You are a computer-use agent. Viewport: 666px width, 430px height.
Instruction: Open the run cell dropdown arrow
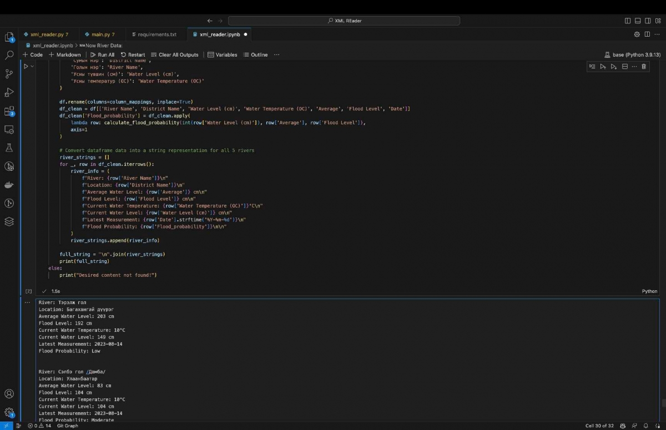click(x=32, y=66)
